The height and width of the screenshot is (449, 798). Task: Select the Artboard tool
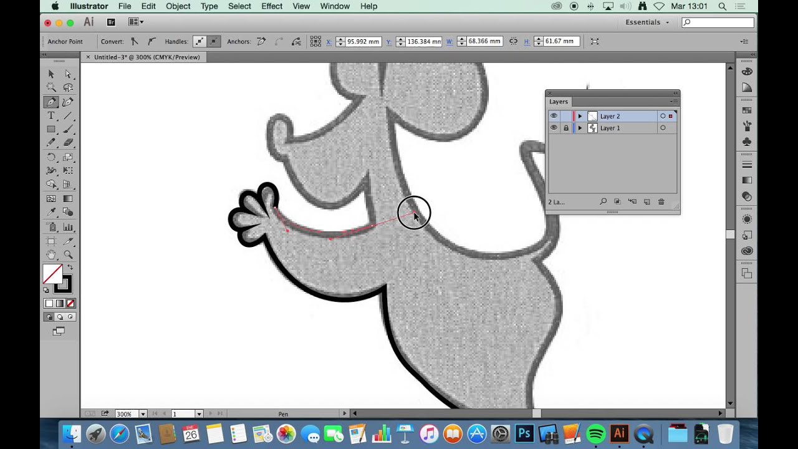(51, 241)
